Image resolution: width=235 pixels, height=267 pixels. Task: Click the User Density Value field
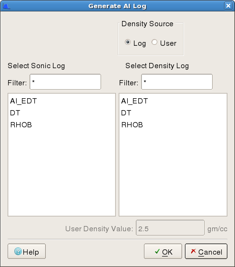[170, 228]
